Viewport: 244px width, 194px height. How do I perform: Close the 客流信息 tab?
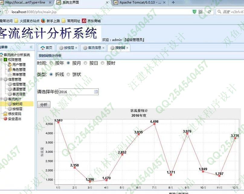coord(103,48)
